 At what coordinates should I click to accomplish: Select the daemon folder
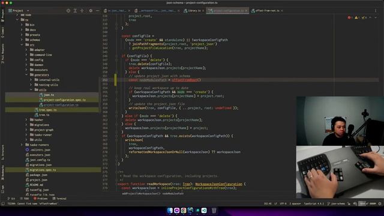coord(38,65)
